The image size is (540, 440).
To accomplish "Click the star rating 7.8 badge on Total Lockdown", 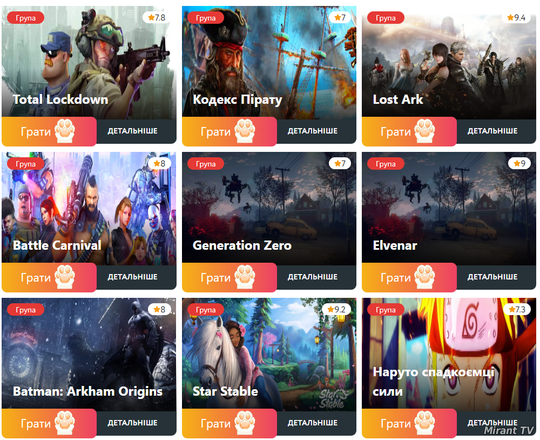I will (x=157, y=18).
